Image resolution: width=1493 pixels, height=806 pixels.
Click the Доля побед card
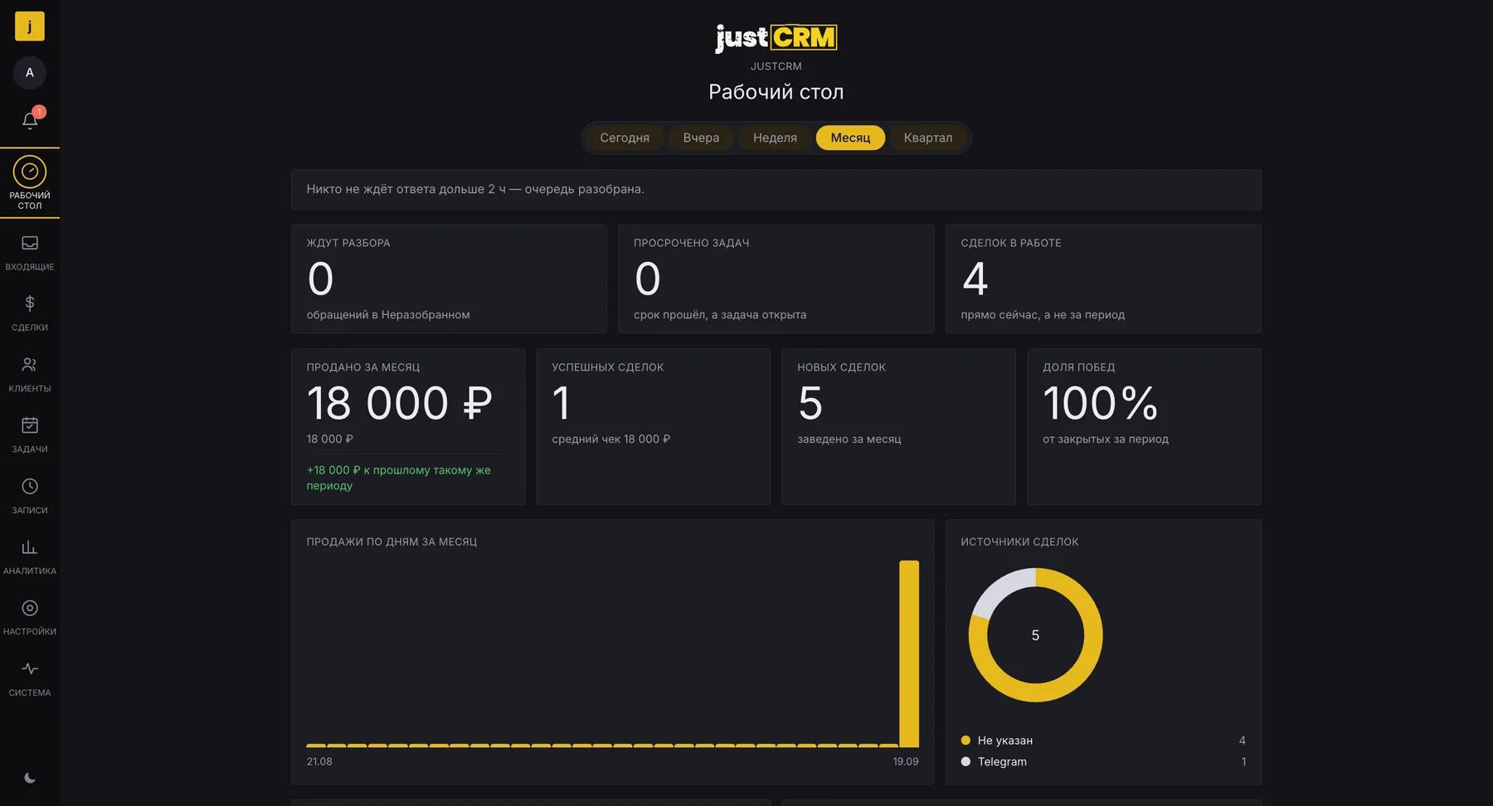pyautogui.click(x=1144, y=426)
